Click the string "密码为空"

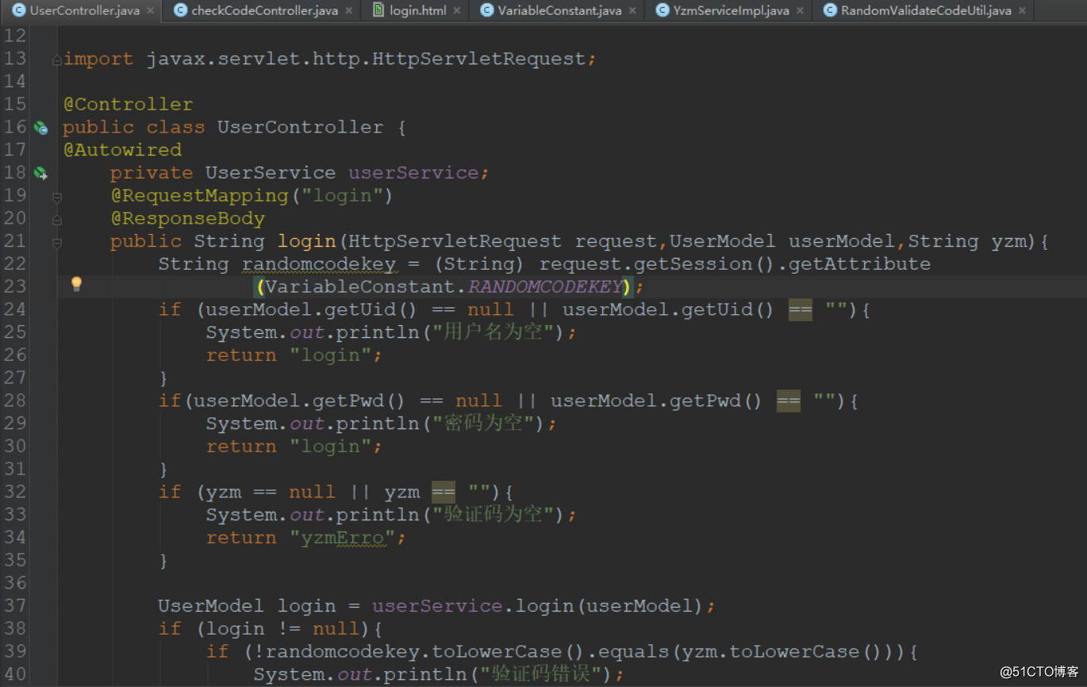482,423
